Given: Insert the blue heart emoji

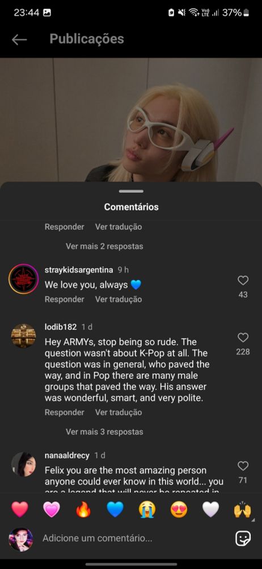Looking at the screenshot, I should (115, 509).
